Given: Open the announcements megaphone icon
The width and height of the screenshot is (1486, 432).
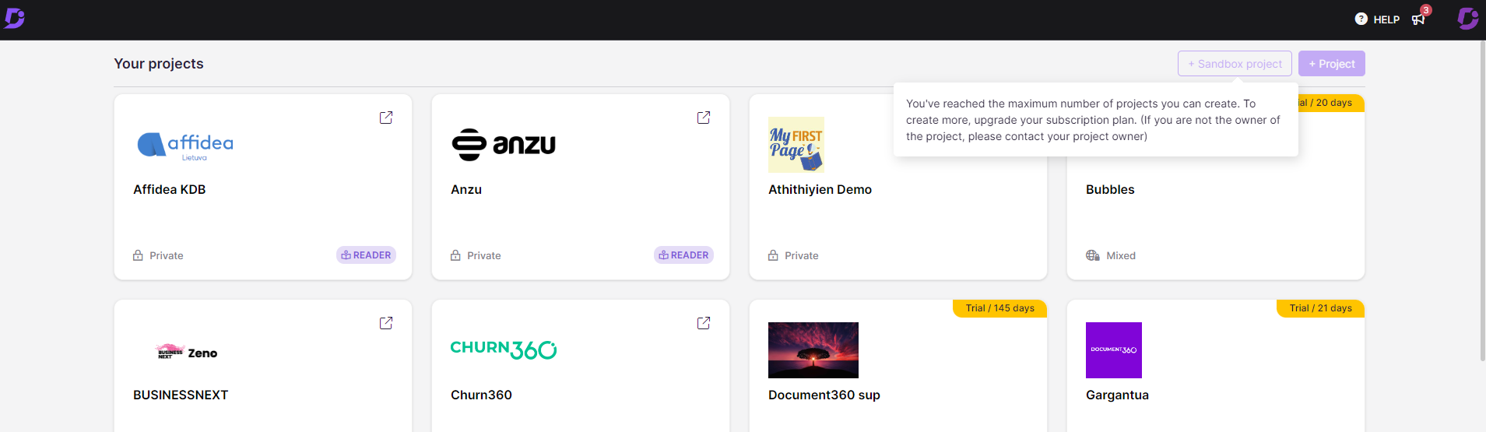Looking at the screenshot, I should tap(1418, 19).
